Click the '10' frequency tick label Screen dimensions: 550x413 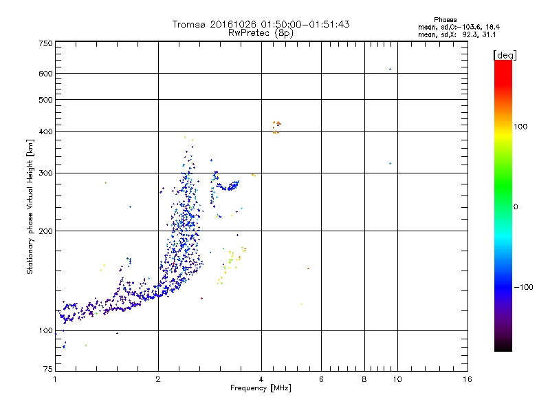tap(397, 379)
